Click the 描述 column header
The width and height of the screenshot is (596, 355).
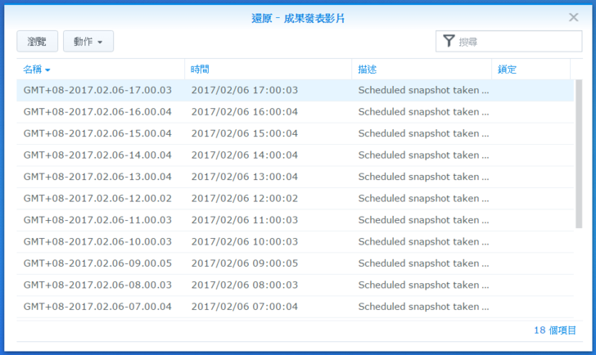422,69
